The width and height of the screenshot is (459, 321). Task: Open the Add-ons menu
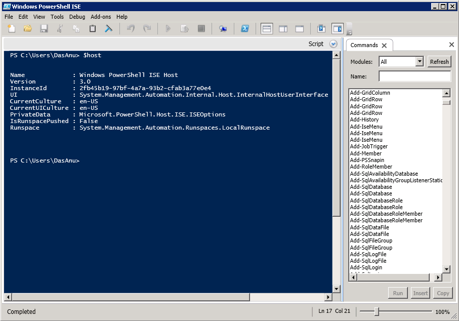101,17
